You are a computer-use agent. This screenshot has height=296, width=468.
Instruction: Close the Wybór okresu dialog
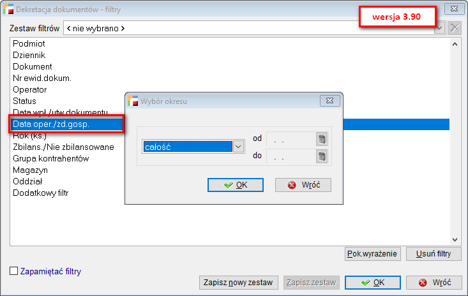click(329, 101)
